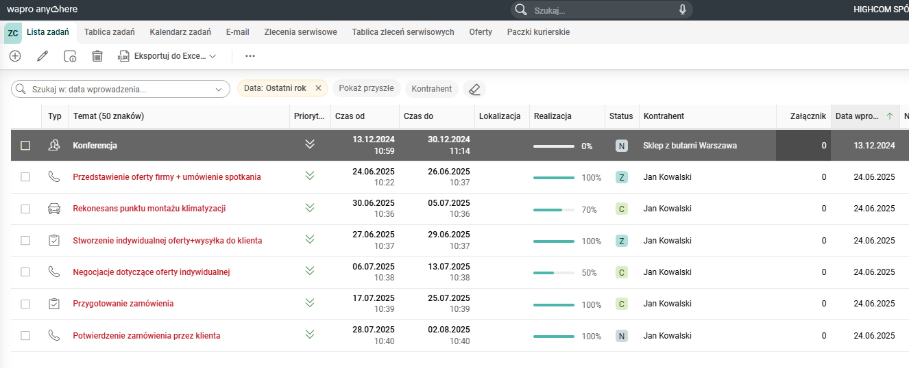Image resolution: width=909 pixels, height=368 pixels.
Task: Expand the search field dropdown chevron
Action: point(219,89)
